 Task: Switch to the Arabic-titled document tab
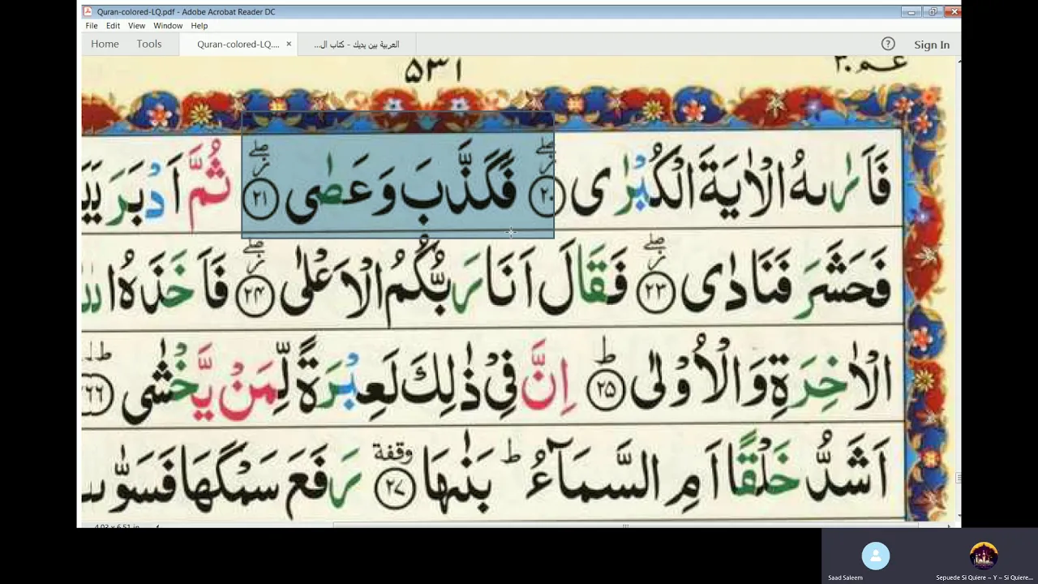click(x=357, y=45)
